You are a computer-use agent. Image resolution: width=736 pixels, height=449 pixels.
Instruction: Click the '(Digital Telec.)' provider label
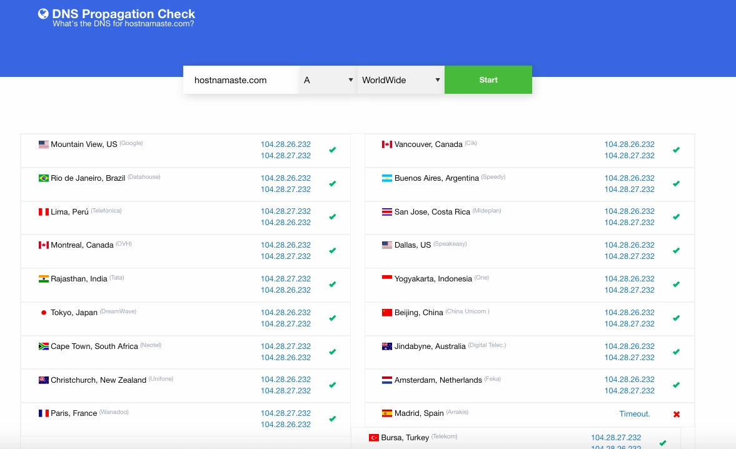point(486,345)
